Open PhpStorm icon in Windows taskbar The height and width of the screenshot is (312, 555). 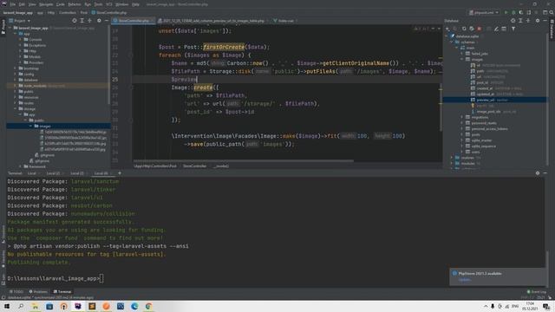[x=78, y=306]
